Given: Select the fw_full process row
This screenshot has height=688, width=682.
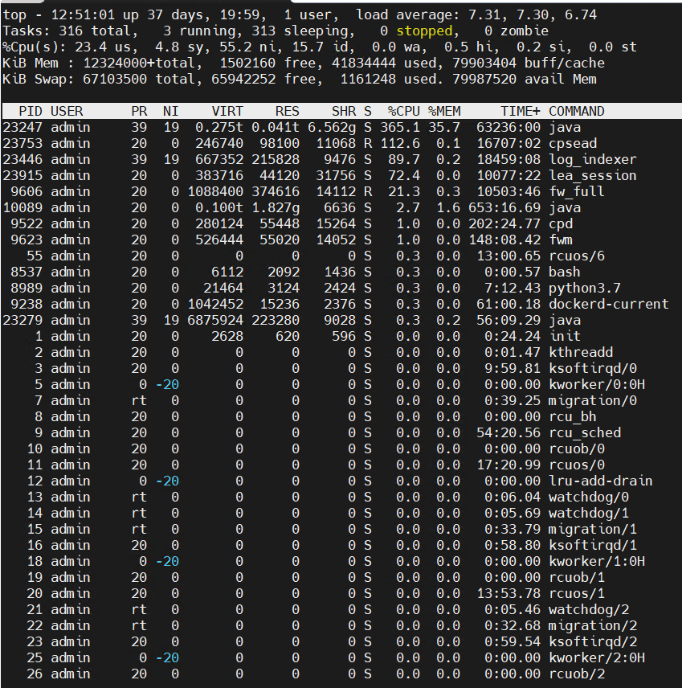Looking at the screenshot, I should 321,191.
